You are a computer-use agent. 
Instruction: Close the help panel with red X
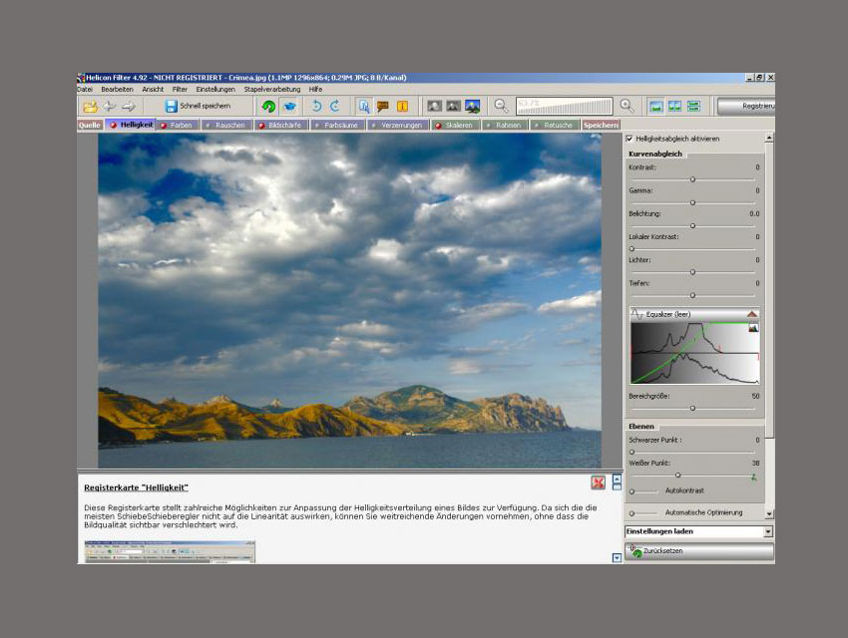598,482
